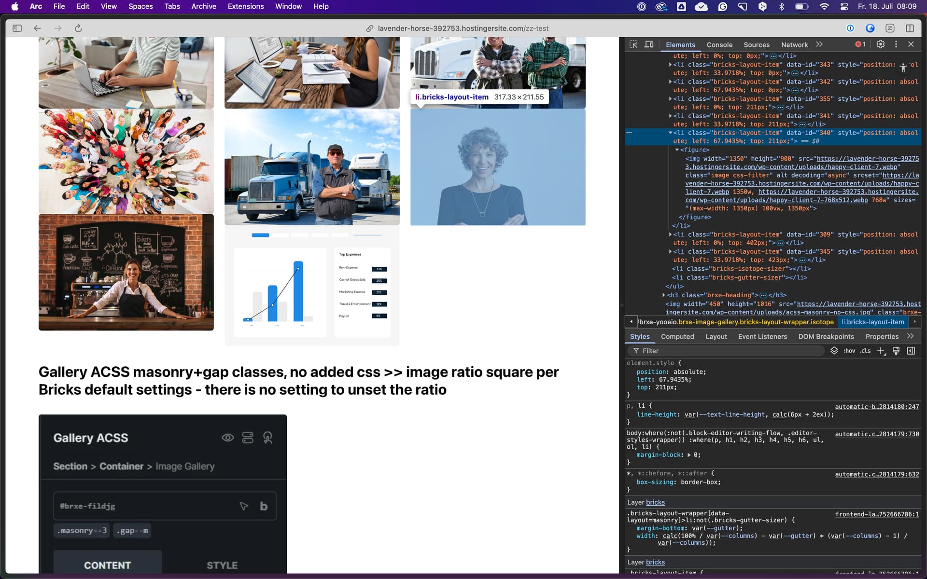The width and height of the screenshot is (927, 579).
Task: Expand the li element with data-id 309
Action: pos(670,234)
